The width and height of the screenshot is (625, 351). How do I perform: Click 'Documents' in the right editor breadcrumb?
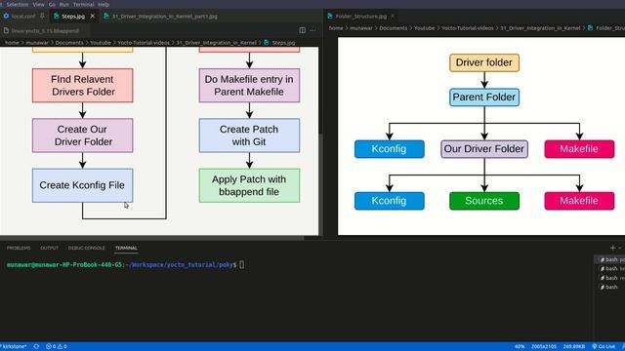pos(393,28)
